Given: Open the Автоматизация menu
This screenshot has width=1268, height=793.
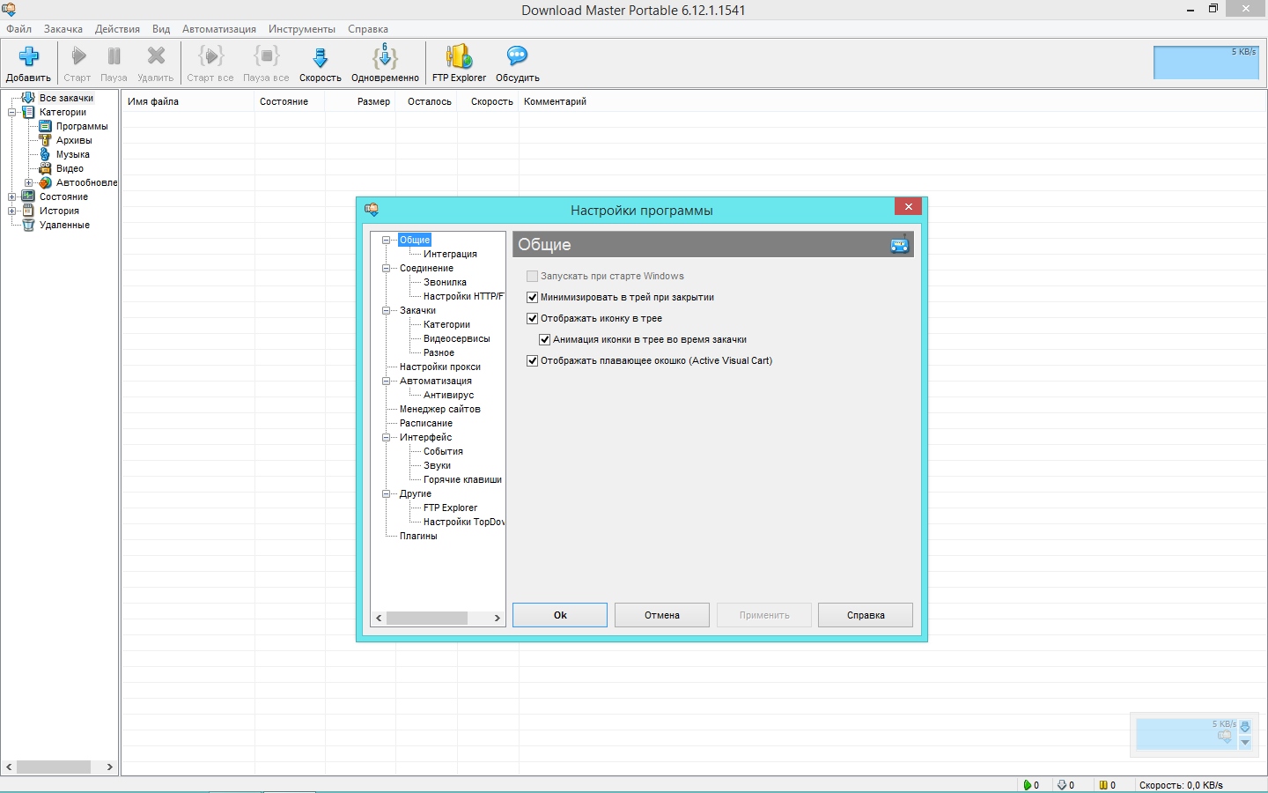Looking at the screenshot, I should 219,29.
